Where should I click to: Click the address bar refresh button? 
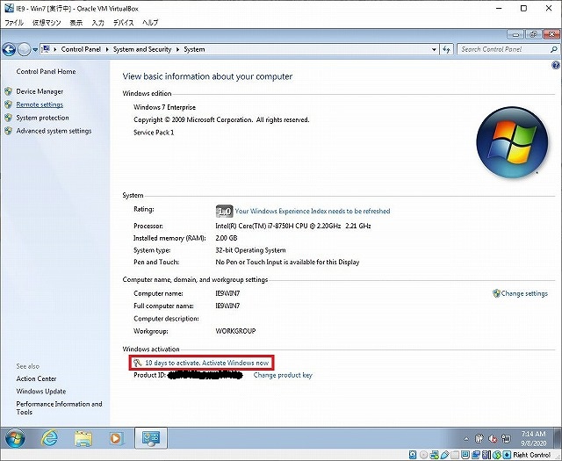pyautogui.click(x=447, y=49)
